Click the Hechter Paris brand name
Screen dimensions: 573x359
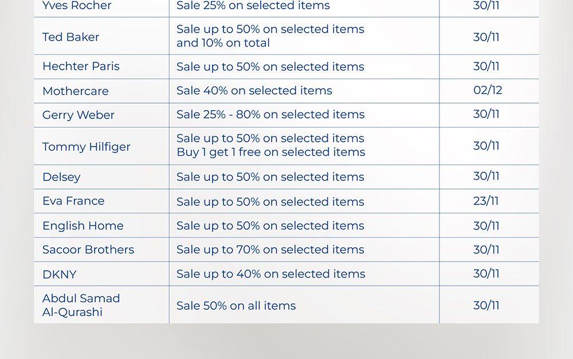[x=81, y=66]
